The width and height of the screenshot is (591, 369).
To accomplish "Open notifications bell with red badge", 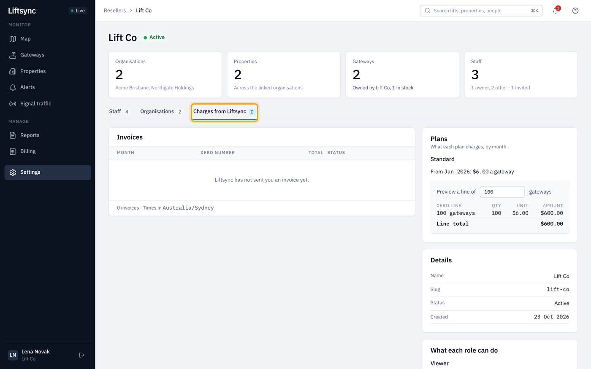I will pyautogui.click(x=556, y=11).
